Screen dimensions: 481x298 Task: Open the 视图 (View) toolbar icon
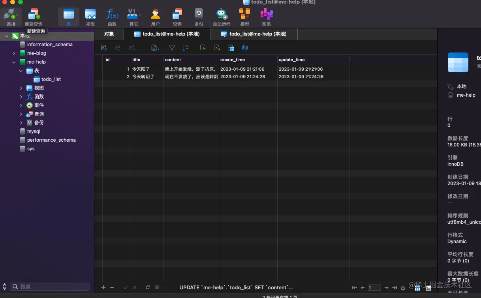pos(90,17)
